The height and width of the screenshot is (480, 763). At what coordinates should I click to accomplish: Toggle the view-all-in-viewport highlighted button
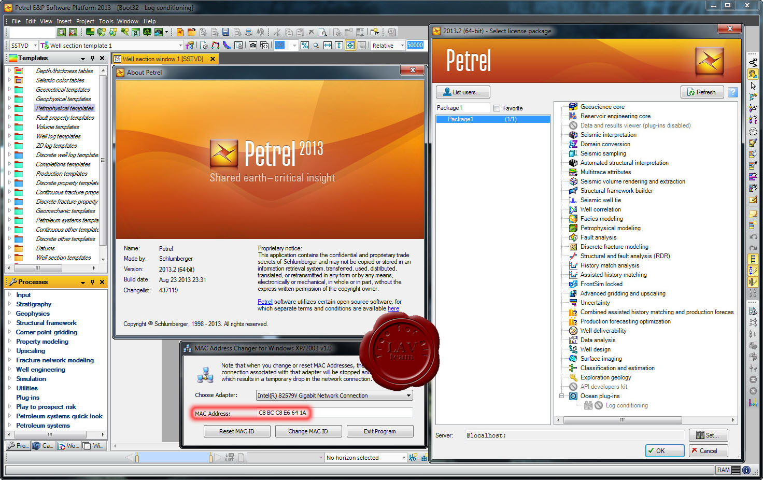pyautogui.click(x=350, y=46)
